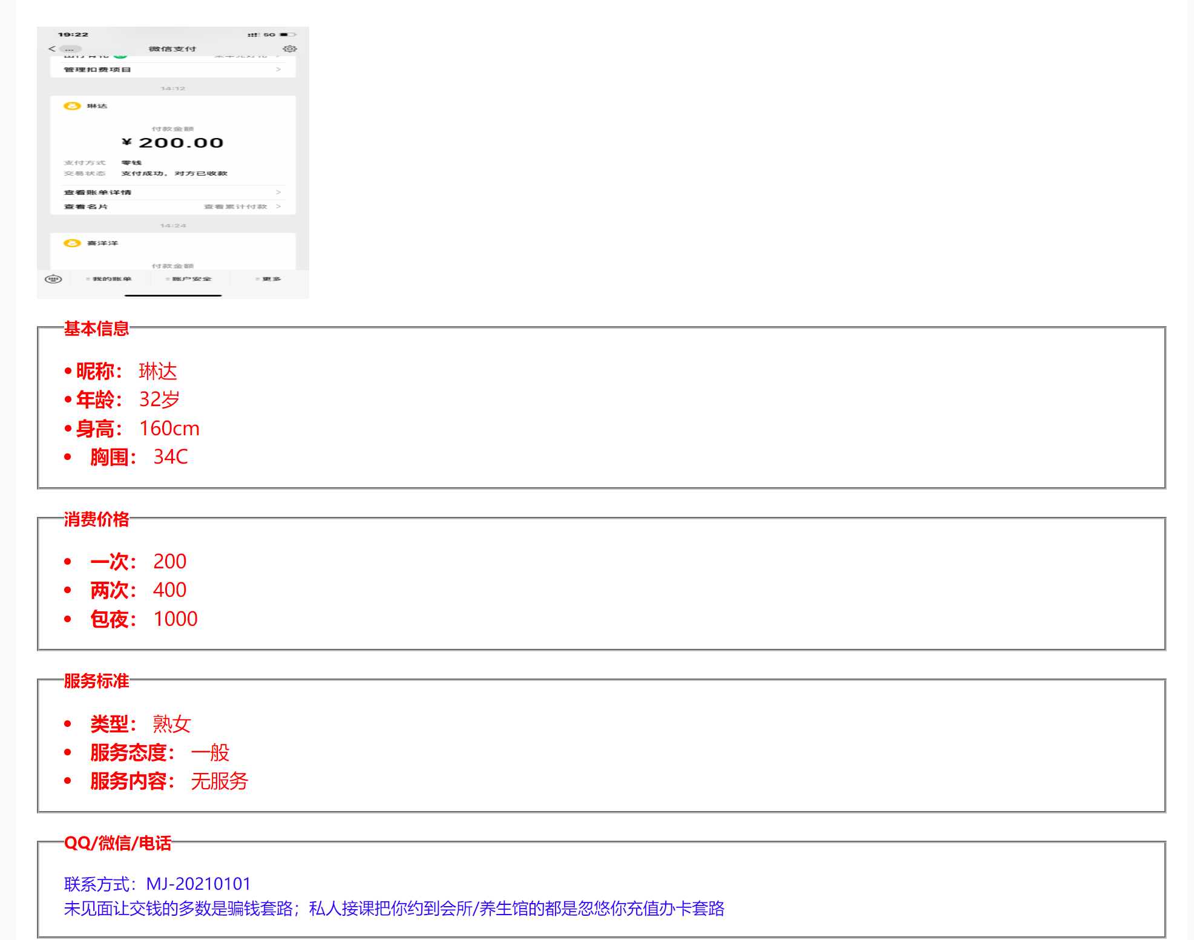Tap the gray ellipsis pill near back arrow
Image resolution: width=1194 pixels, height=940 pixels.
click(70, 49)
